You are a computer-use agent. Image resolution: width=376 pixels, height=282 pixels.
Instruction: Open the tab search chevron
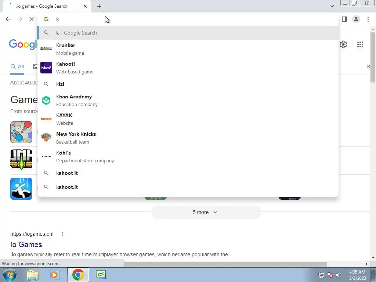(x=332, y=6)
